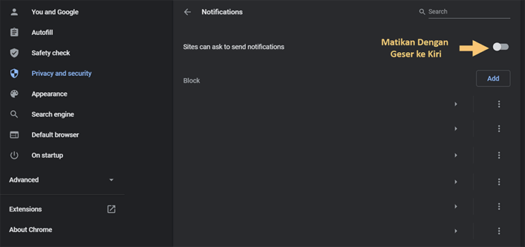Screen dimensions: 525x247
Task: Open Extensions via the external link icon
Action: coord(111,209)
